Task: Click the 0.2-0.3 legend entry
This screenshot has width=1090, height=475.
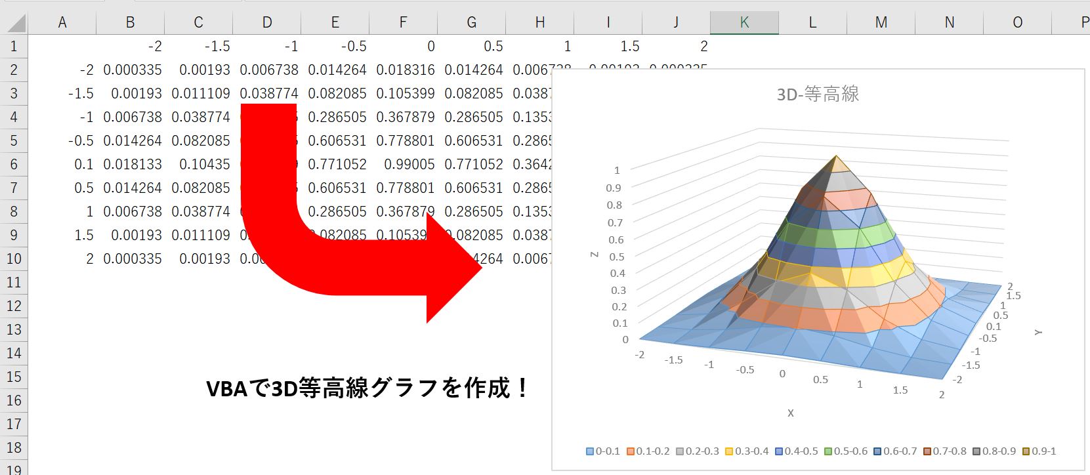Action: click(x=698, y=451)
